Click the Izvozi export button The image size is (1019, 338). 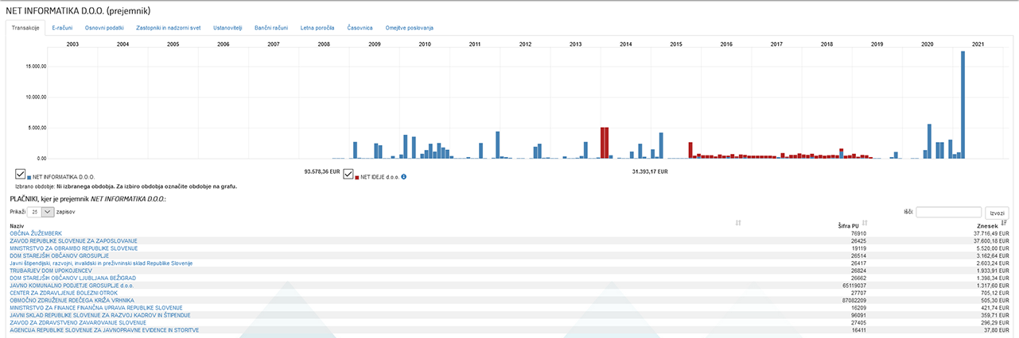997,213
